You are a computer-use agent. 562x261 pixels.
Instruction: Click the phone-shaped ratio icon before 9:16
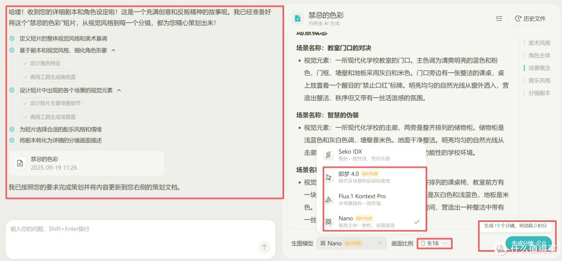(x=423, y=243)
